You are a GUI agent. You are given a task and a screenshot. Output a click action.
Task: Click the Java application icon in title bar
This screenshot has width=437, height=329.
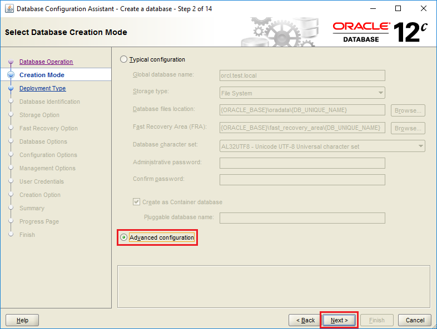[x=9, y=9]
